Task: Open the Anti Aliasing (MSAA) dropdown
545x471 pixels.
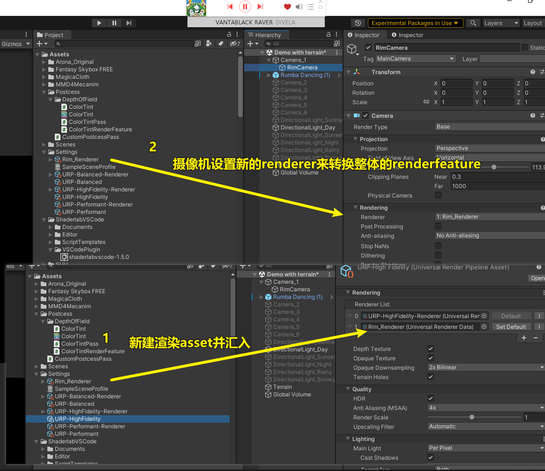Action: click(x=485, y=408)
